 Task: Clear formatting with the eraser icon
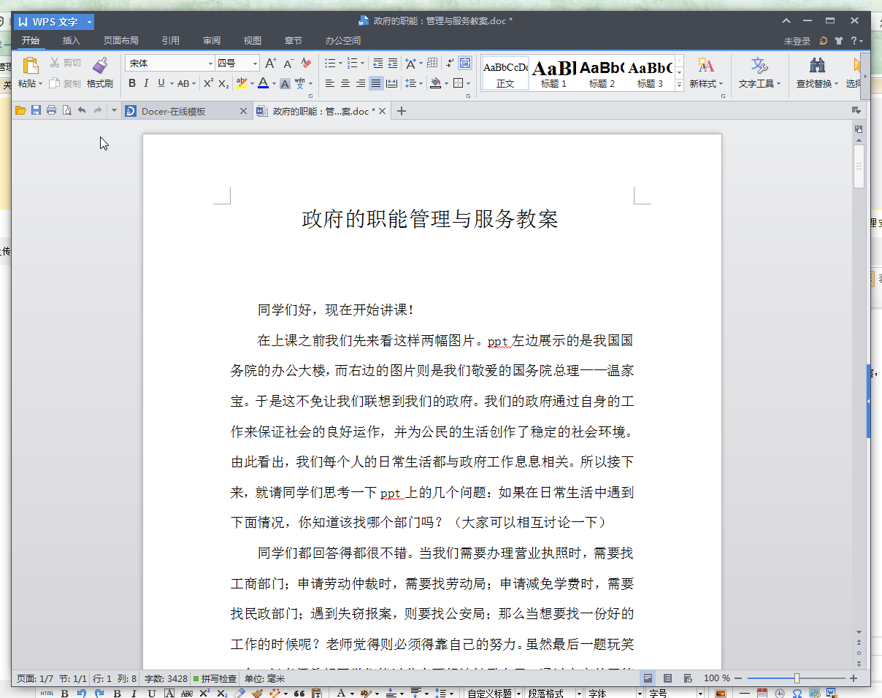coord(307,64)
